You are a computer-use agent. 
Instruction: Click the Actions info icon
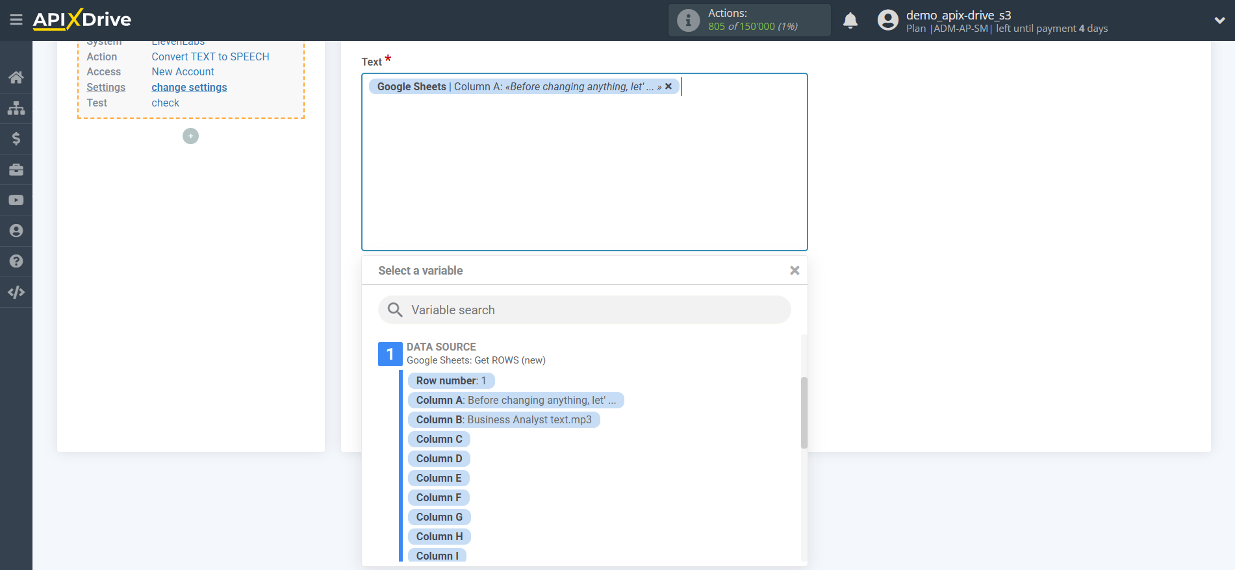click(x=689, y=20)
